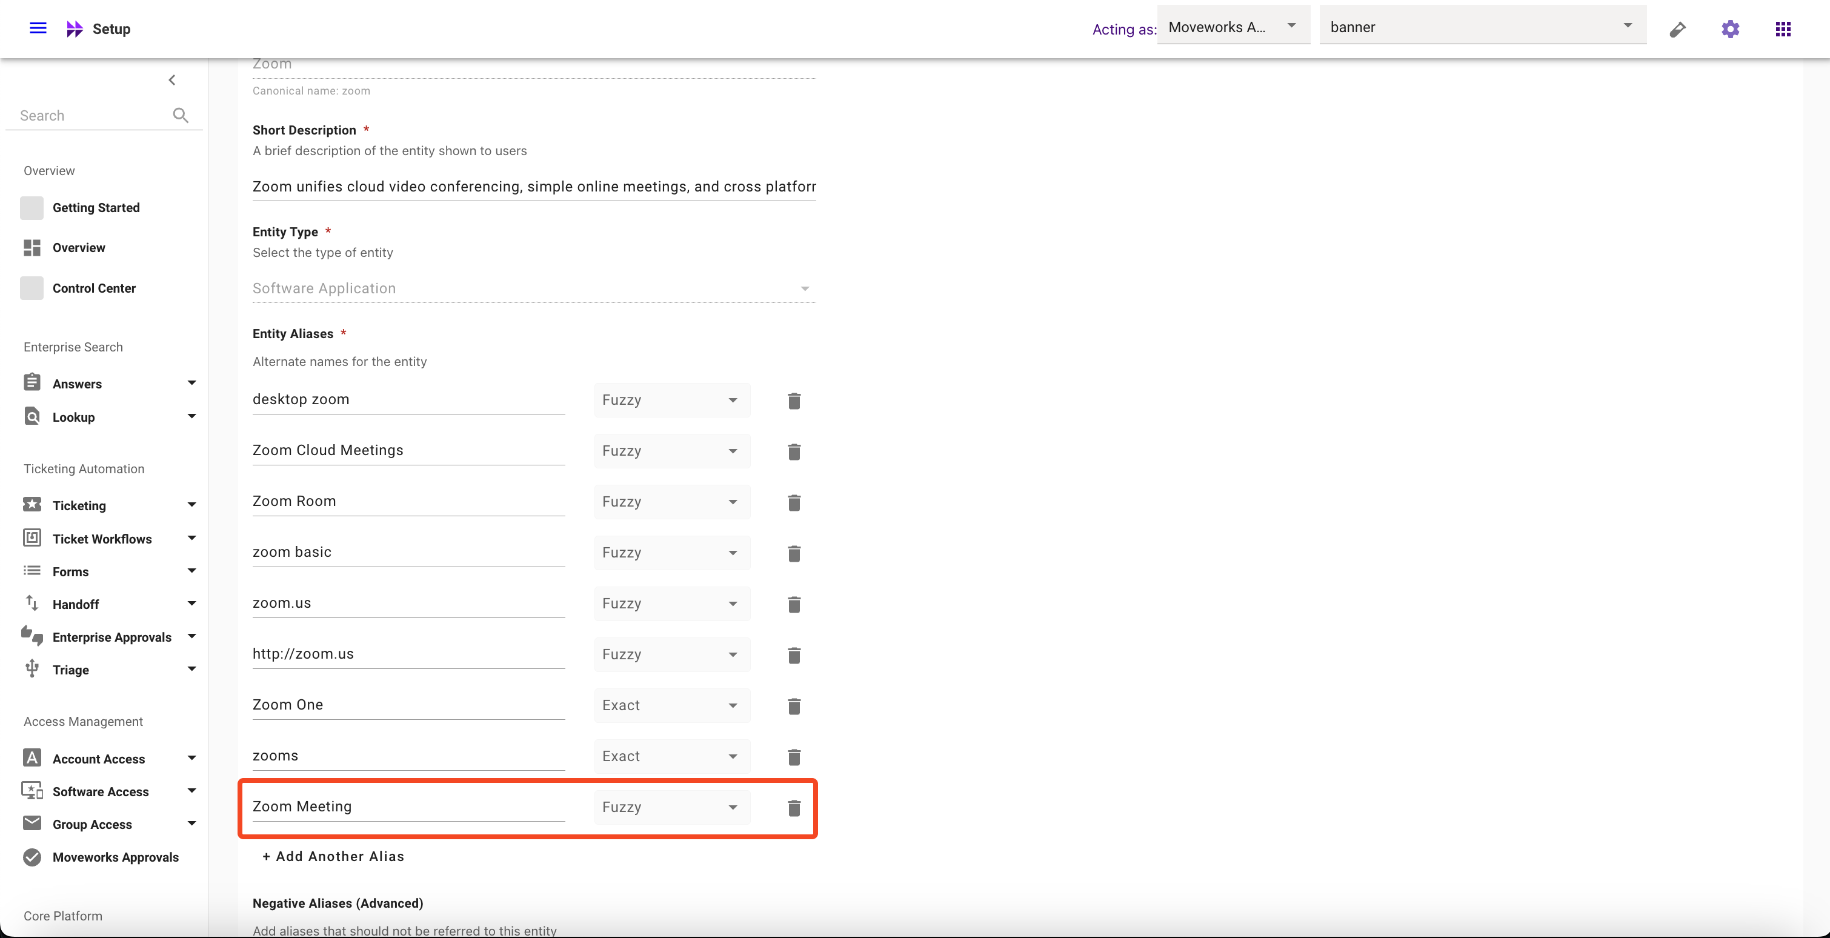Collapse the sidebar with the chevron
The image size is (1830, 938).
pyautogui.click(x=172, y=81)
